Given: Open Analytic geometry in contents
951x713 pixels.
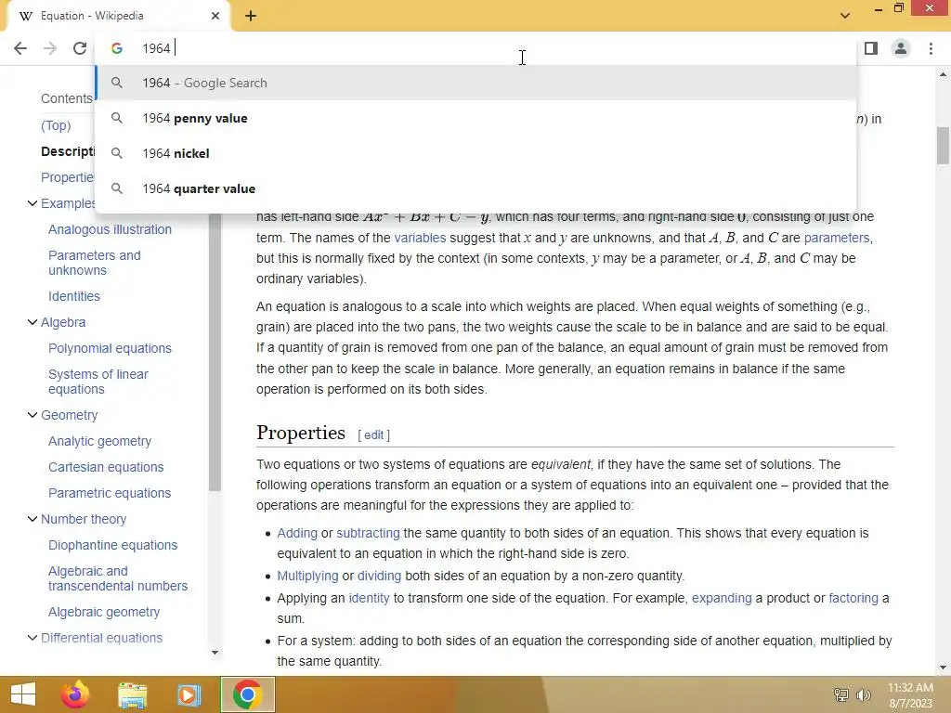Looking at the screenshot, I should [99, 441].
